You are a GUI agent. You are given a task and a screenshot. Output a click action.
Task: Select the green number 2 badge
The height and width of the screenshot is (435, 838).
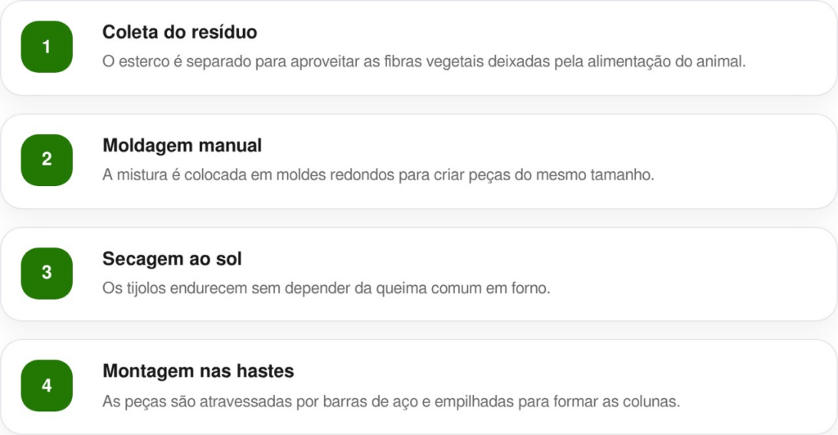[x=47, y=160]
